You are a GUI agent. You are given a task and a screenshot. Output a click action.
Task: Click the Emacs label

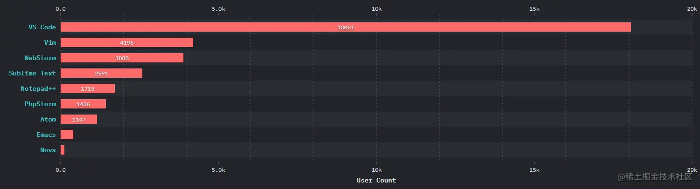(x=46, y=135)
